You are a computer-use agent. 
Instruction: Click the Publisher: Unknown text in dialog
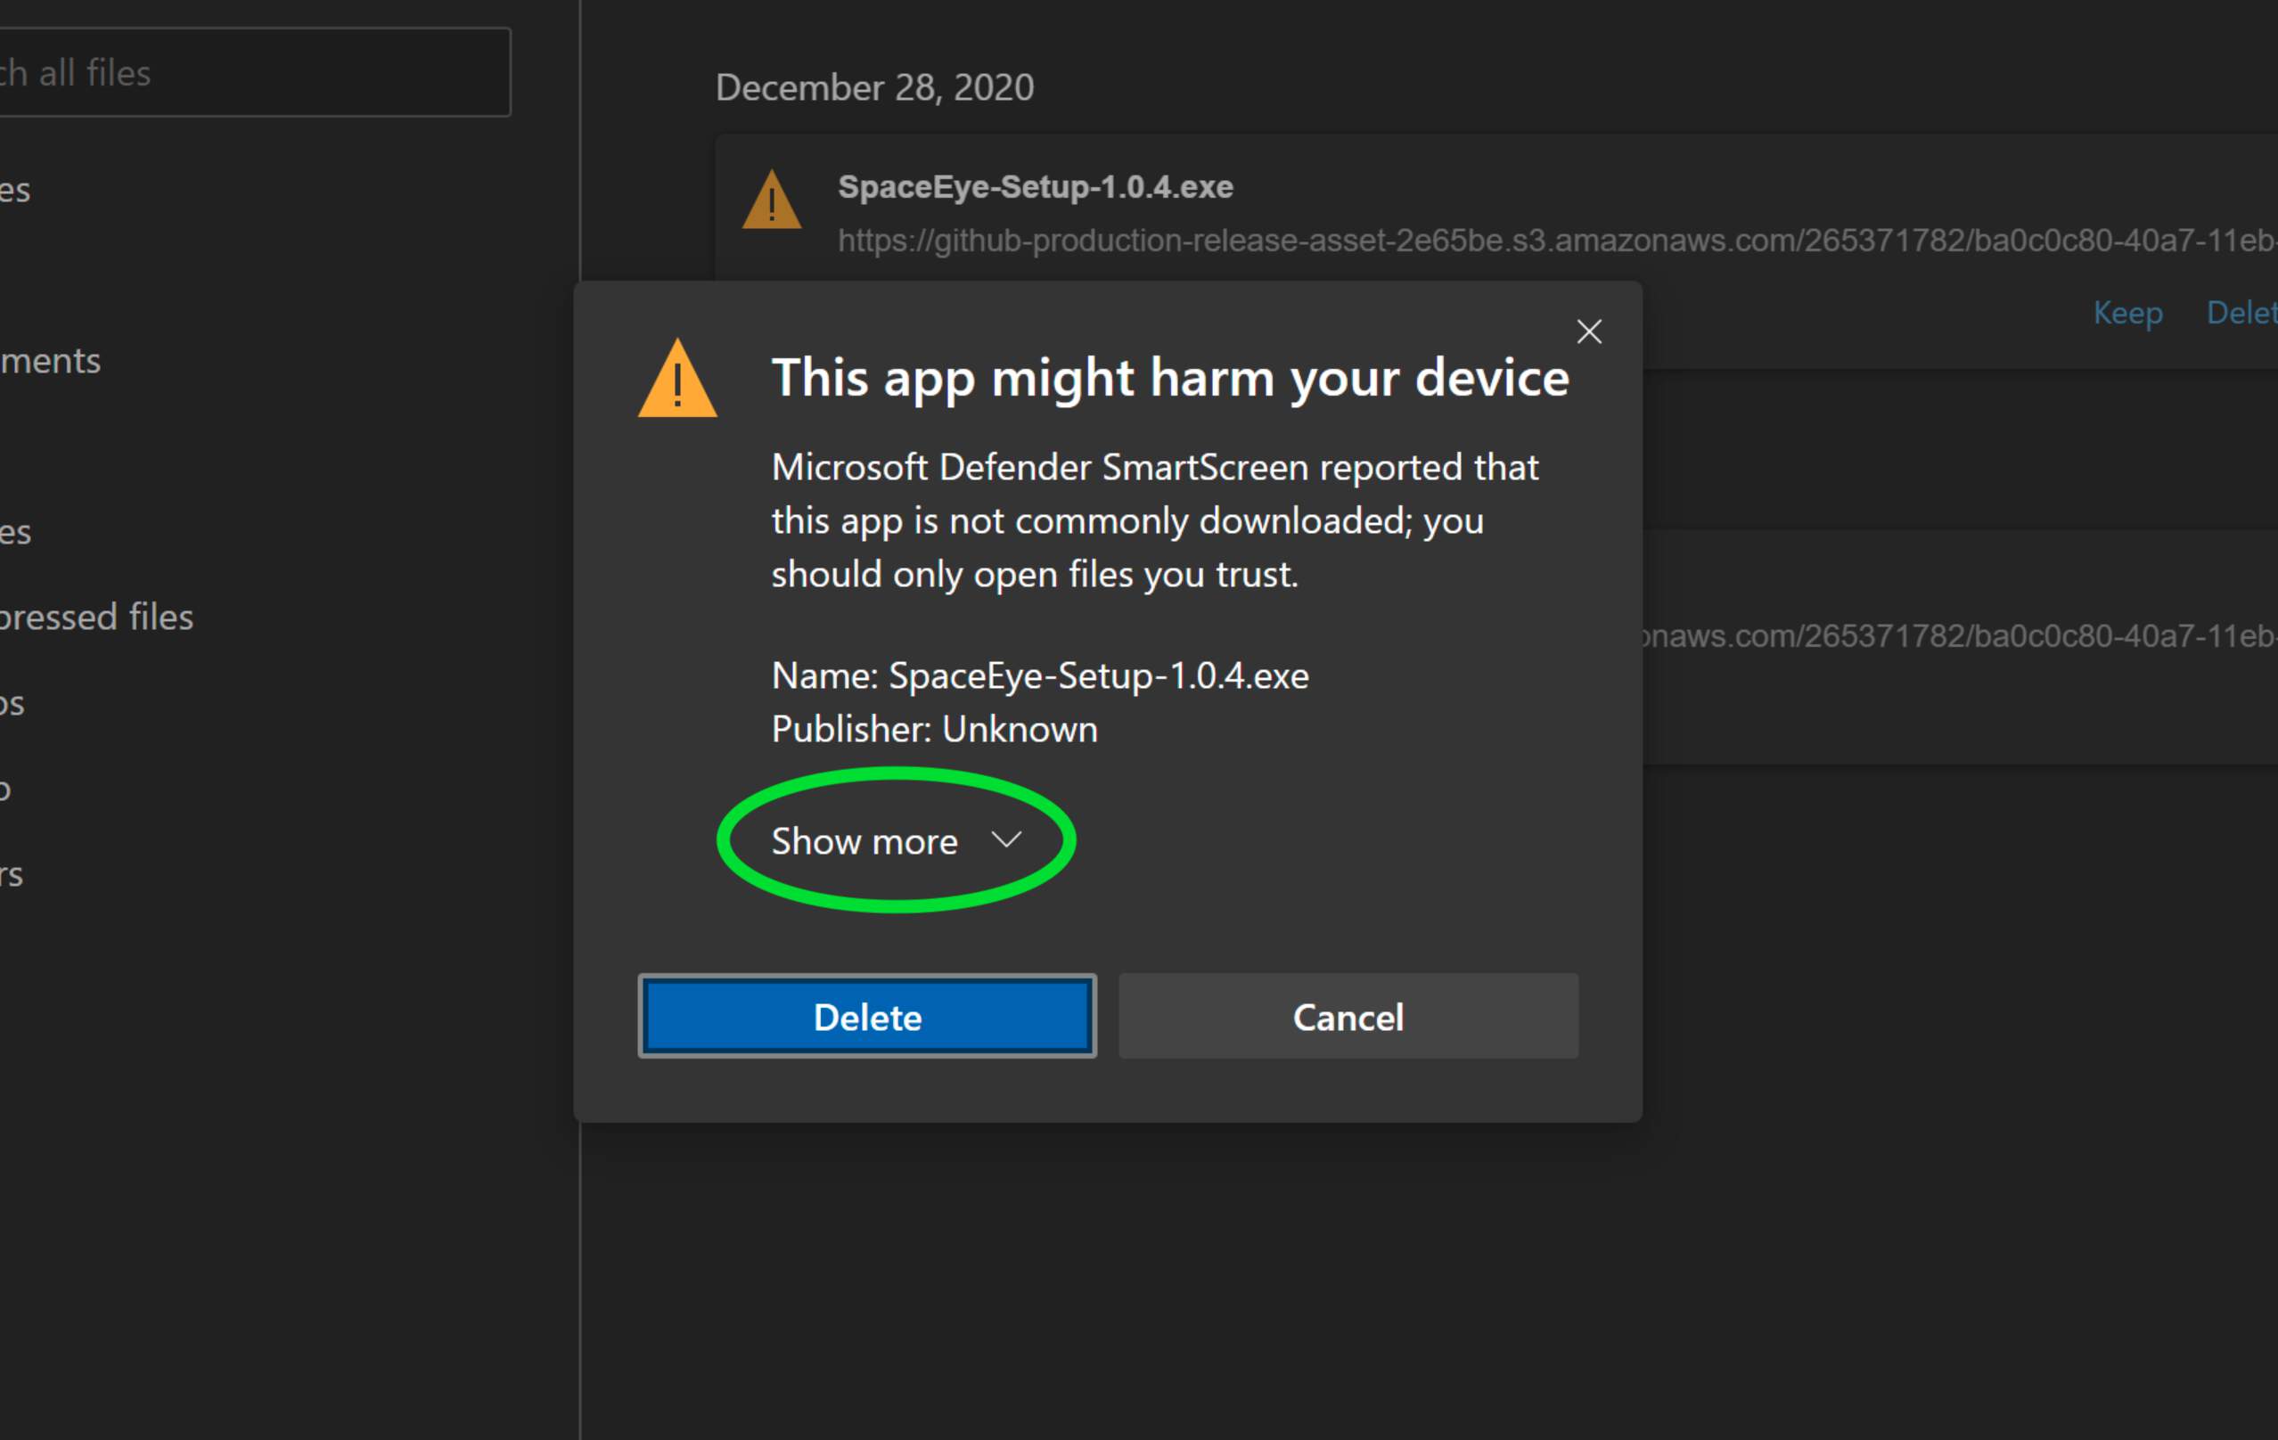tap(935, 730)
